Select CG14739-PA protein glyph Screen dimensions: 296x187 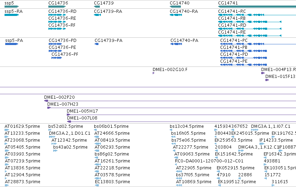tap(96, 44)
